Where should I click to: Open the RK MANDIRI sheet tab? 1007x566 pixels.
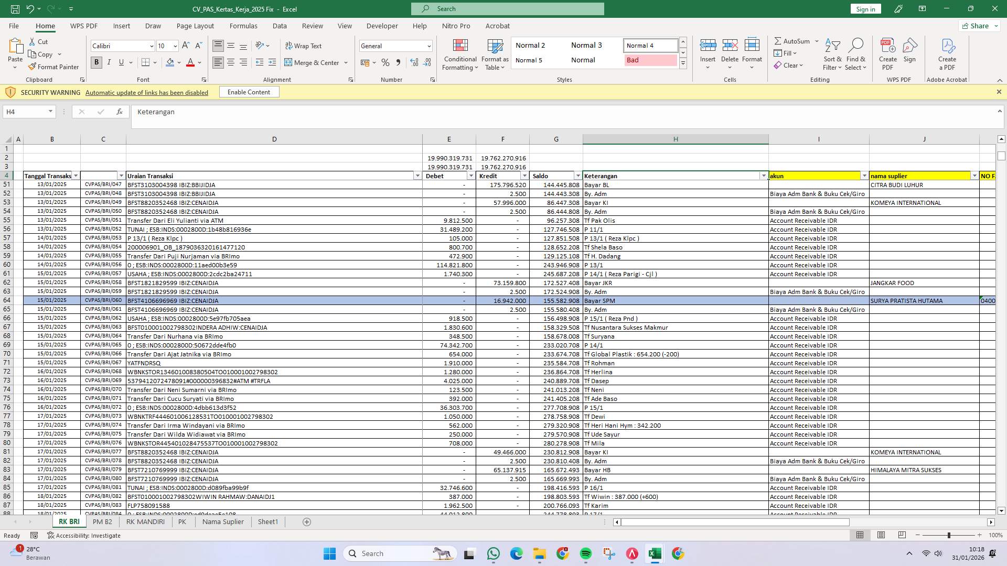[x=145, y=521]
